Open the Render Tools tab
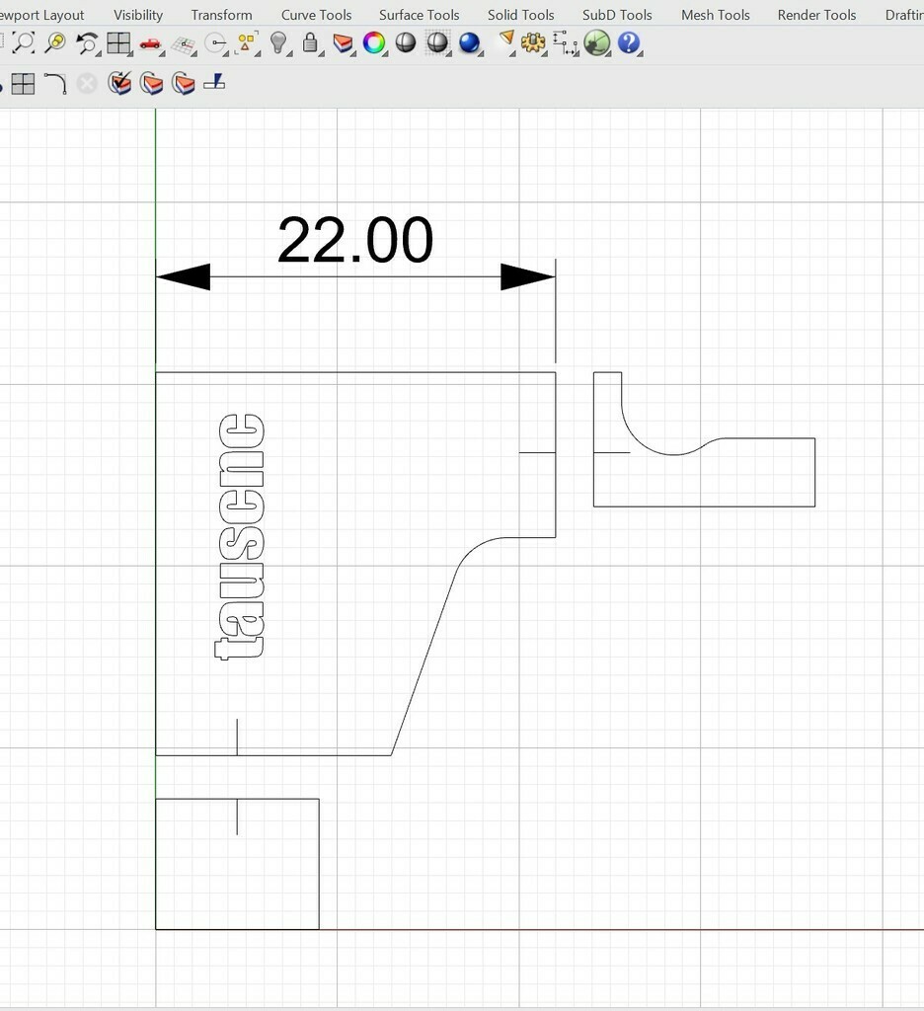 point(816,15)
